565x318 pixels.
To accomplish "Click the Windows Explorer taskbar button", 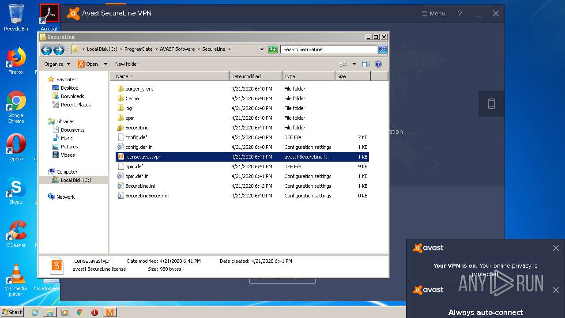I will pos(50,312).
